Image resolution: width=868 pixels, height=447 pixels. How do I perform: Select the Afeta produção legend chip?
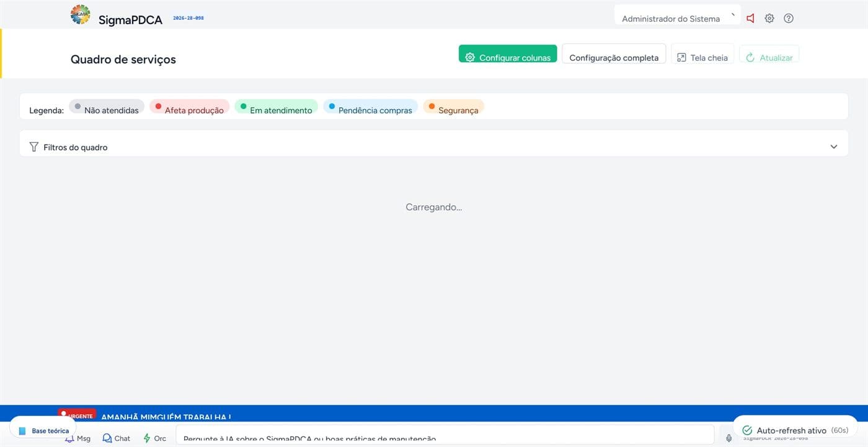click(190, 107)
